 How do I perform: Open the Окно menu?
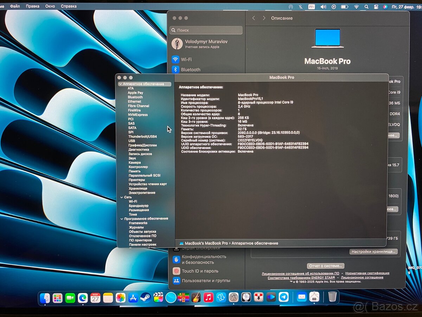click(x=50, y=6)
